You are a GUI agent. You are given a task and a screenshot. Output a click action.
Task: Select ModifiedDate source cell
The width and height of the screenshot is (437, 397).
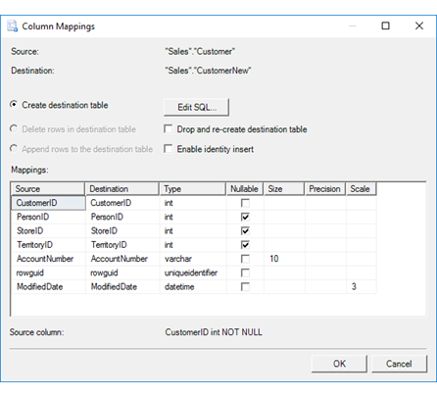48,287
